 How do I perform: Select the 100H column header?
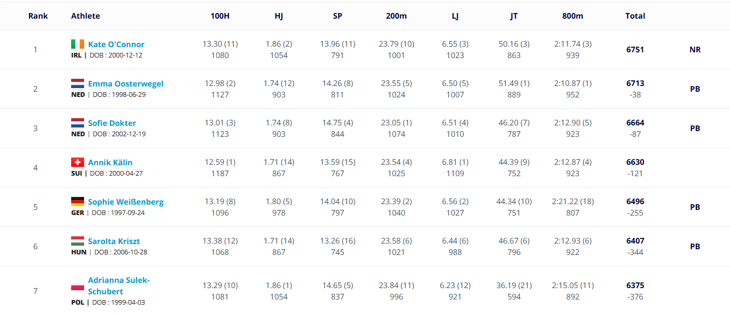pos(220,16)
